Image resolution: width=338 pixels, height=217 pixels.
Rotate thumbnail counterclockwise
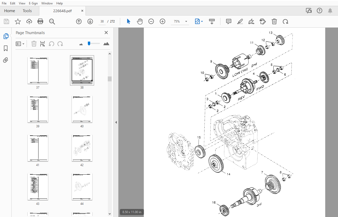[51, 44]
